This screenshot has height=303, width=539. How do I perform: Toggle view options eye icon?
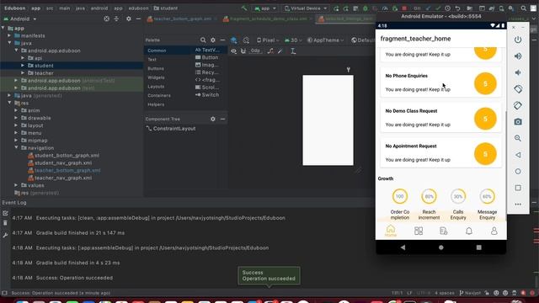point(234,51)
